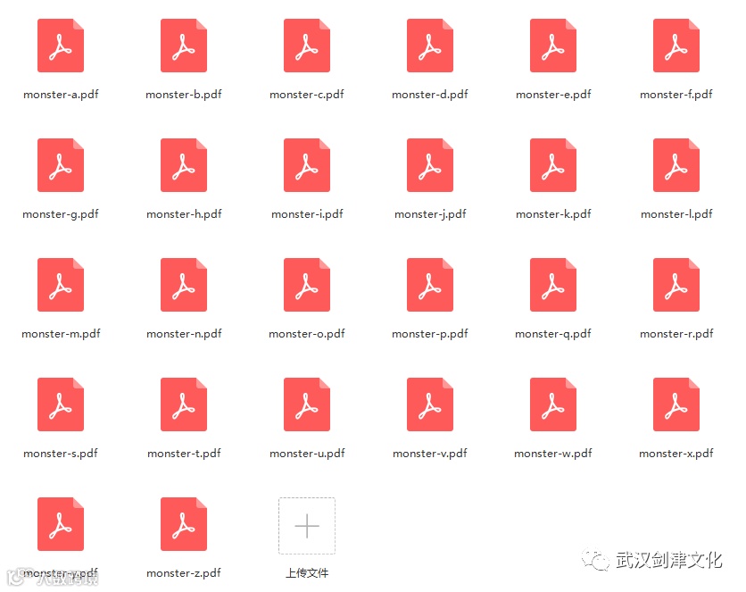Select monster-o.pdf PDF icon
The image size is (746, 592).
(x=307, y=285)
